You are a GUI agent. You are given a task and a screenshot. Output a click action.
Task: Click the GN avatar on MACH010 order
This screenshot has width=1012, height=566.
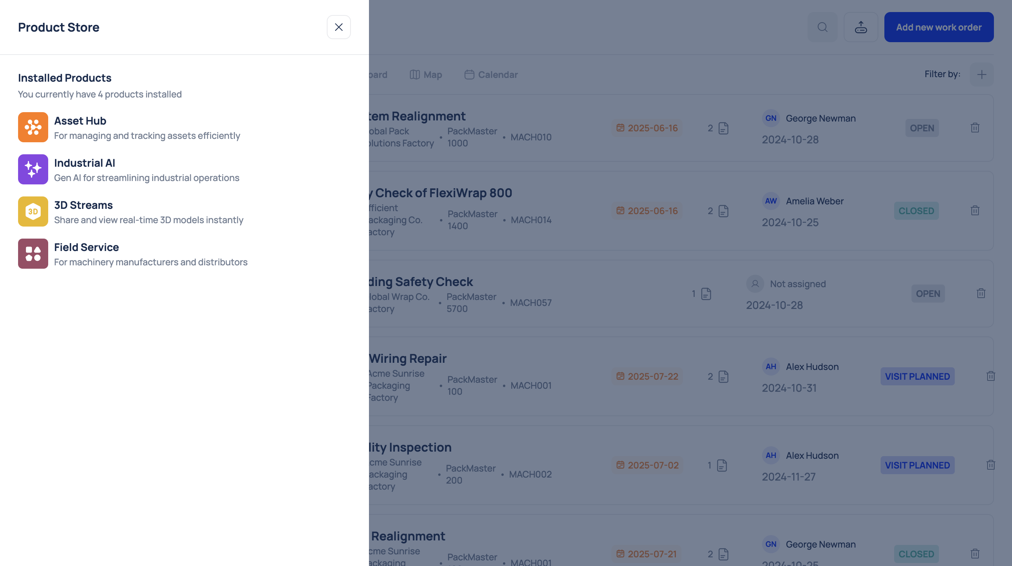tap(771, 118)
